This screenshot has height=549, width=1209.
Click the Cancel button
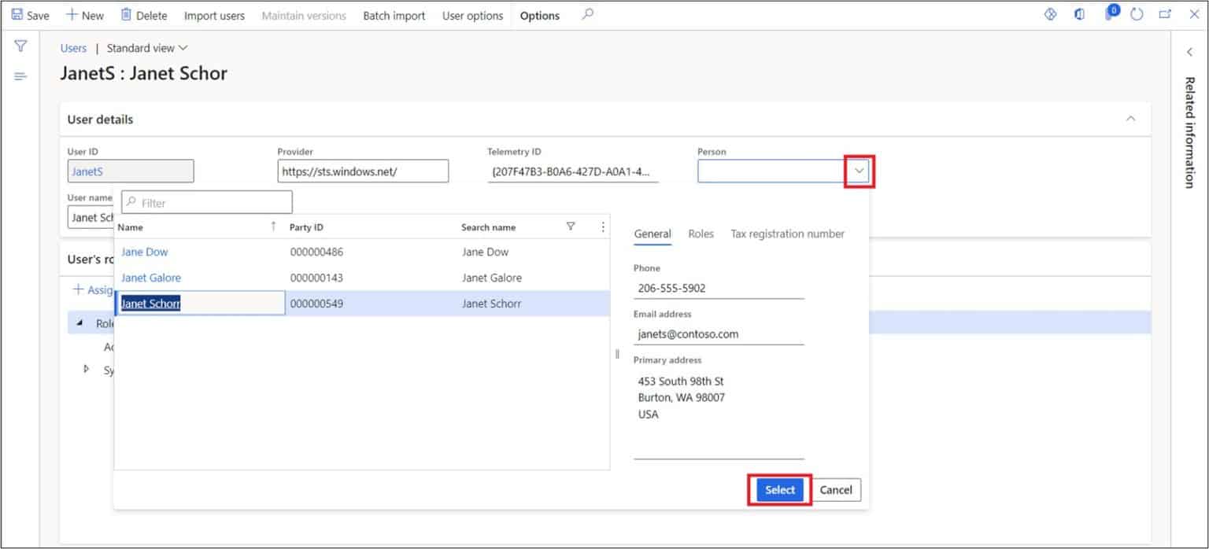click(x=836, y=490)
